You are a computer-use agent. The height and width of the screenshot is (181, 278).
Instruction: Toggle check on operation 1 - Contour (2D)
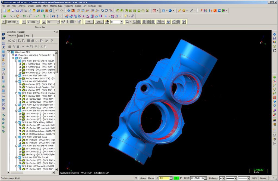[23, 64]
